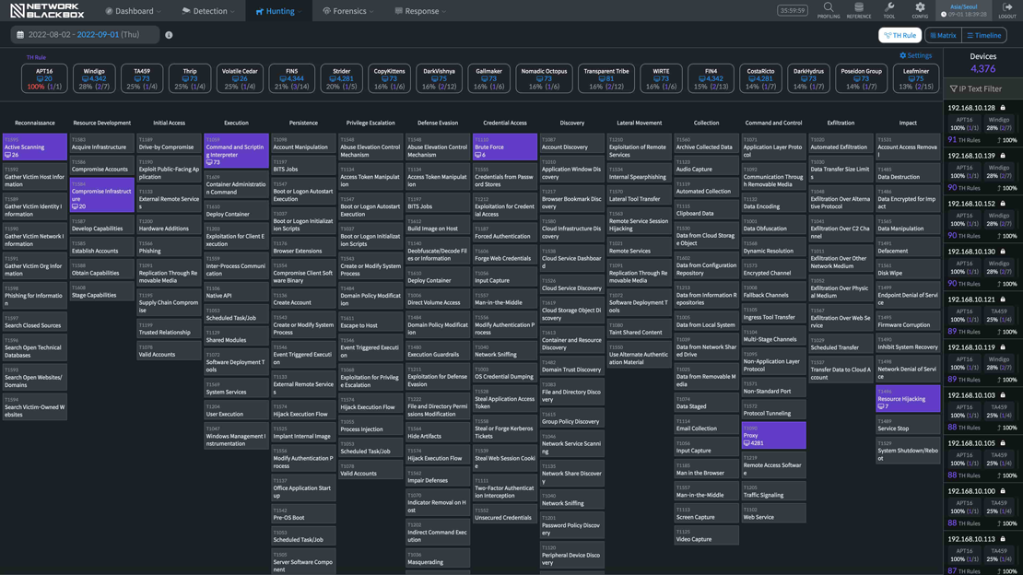The height and width of the screenshot is (575, 1023).
Task: Select the FIN5 threat group card
Action: pos(291,78)
